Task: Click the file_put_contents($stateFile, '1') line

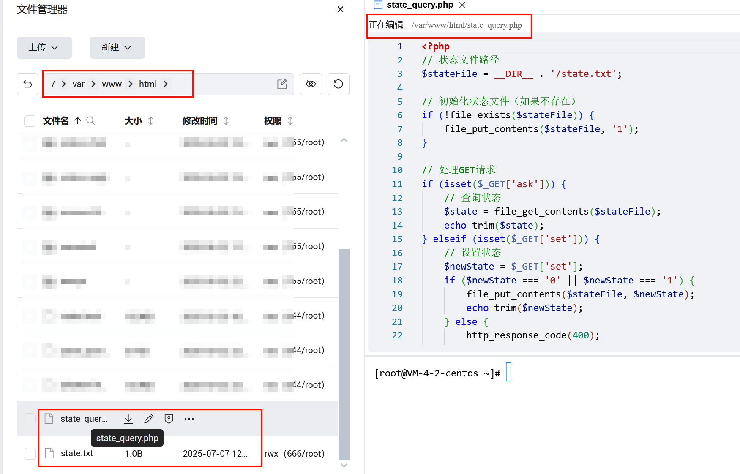Action: click(541, 129)
